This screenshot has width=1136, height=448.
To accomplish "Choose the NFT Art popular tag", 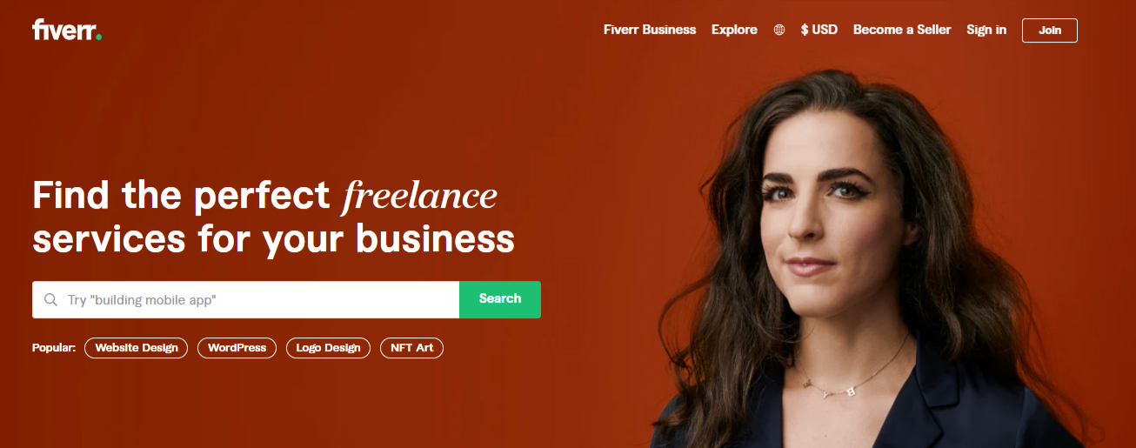I will [x=411, y=348].
